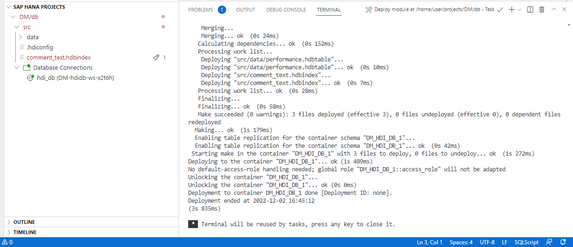
Task: Change language mode SQLScript
Action: coord(526,242)
